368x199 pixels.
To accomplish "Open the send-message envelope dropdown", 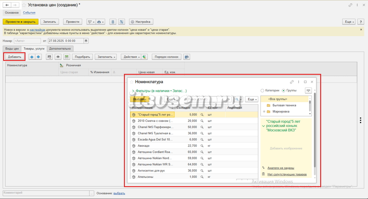I will point(91,22).
